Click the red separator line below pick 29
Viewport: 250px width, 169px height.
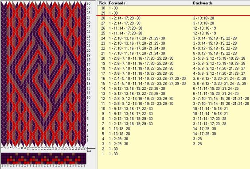click(x=173, y=15)
